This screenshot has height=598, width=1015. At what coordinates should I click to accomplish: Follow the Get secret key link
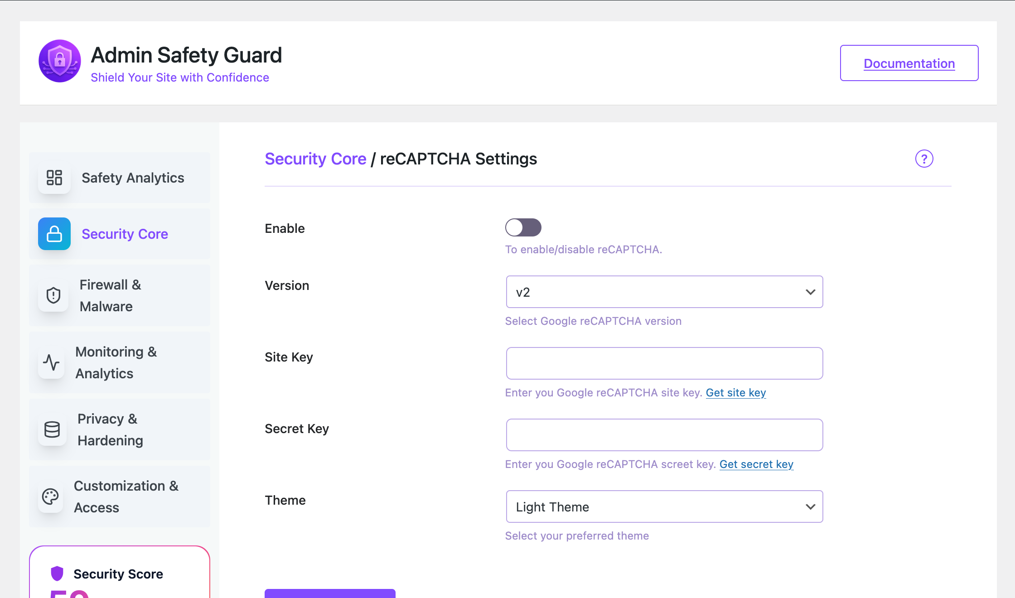(756, 464)
